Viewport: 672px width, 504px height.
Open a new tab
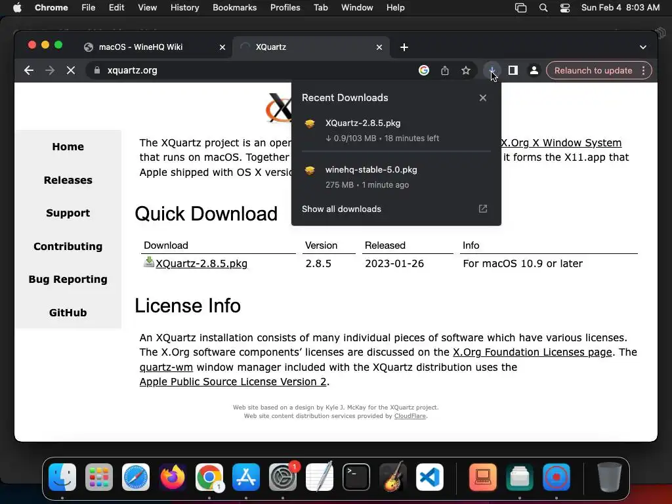point(404,47)
